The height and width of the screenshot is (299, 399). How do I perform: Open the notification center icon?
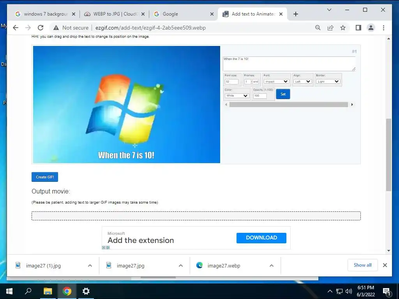[x=387, y=291]
